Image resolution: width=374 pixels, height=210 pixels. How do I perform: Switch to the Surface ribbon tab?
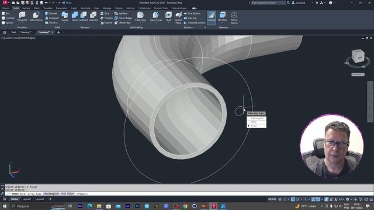click(x=26, y=8)
